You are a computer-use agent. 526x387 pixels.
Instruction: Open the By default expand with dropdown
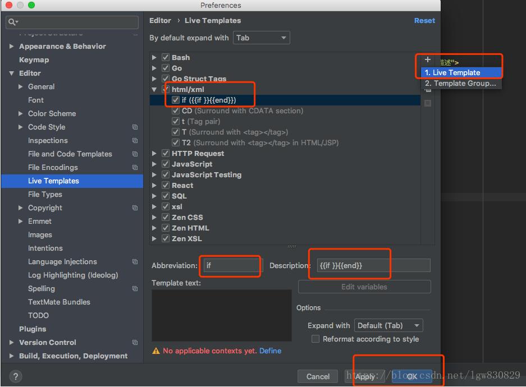tap(261, 38)
